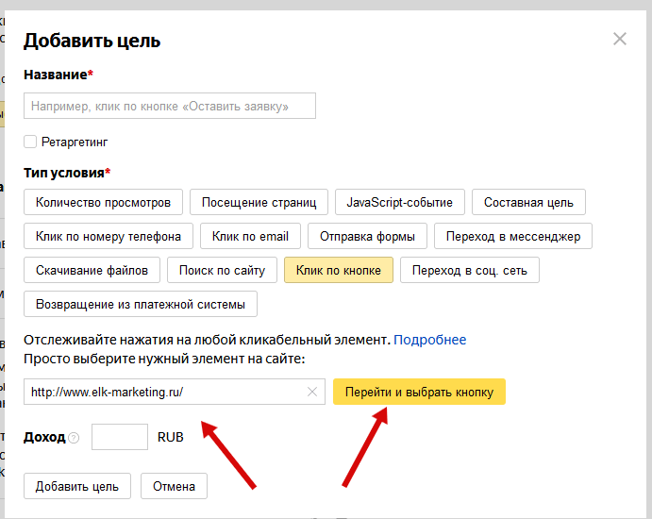Open the Подробнее link
This screenshot has width=652, height=519.
tap(429, 340)
